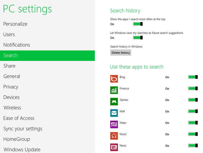The width and height of the screenshot is (203, 153).
Task: Click the Finance app icon
Action: pyautogui.click(x=114, y=90)
